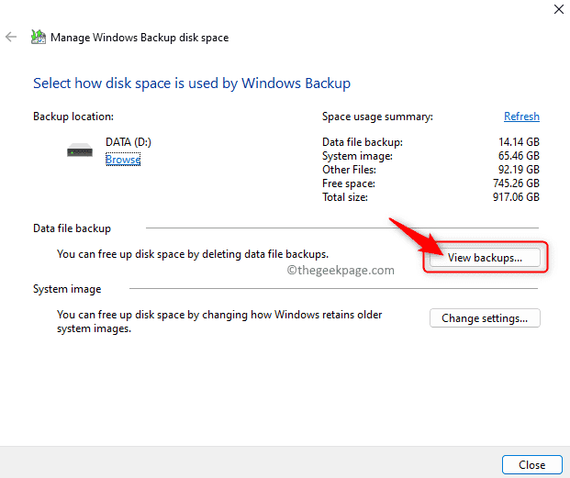Viewport: 570px width, 478px height.
Task: Click the '917.06 GB' total size value
Action: point(516,197)
